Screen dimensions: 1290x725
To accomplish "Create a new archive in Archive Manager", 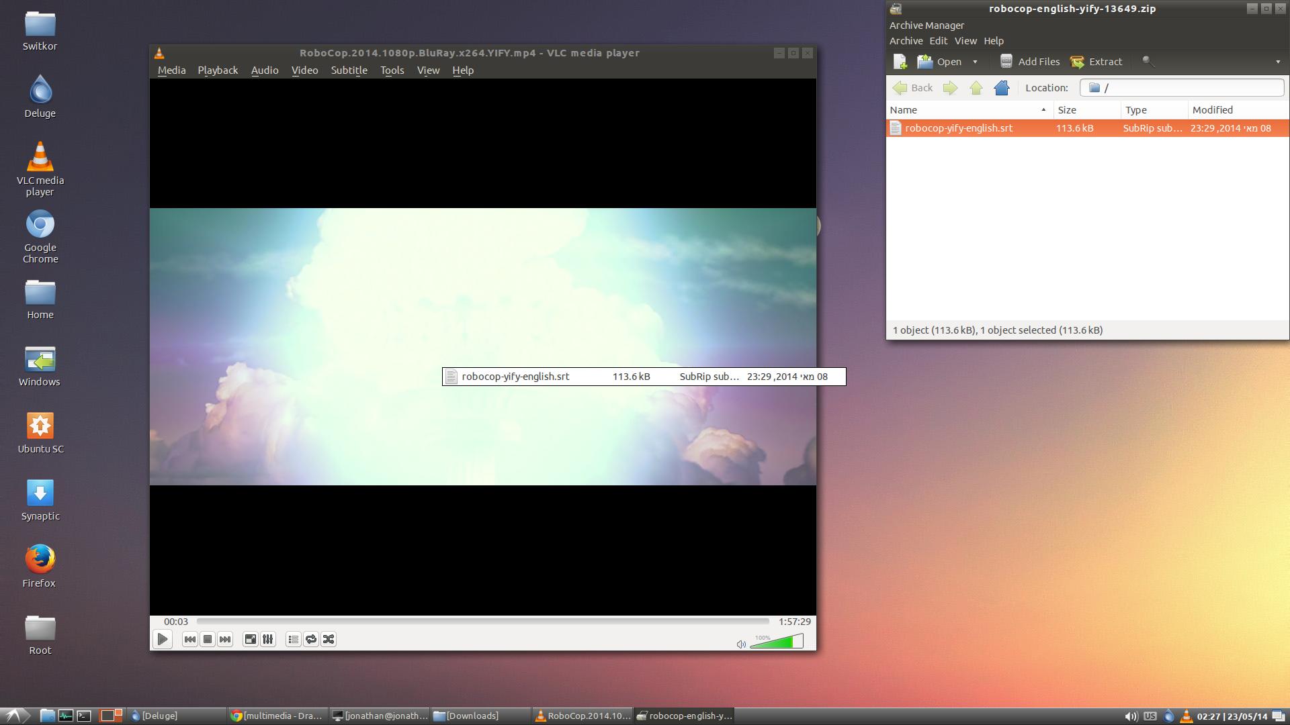I will tap(900, 62).
